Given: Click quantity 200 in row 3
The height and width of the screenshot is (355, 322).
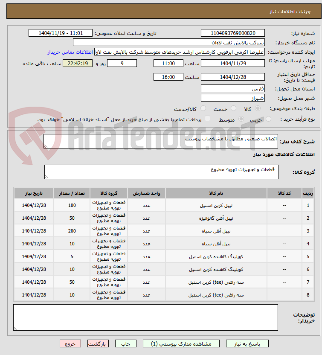Looking at the screenshot, I should point(72,231).
